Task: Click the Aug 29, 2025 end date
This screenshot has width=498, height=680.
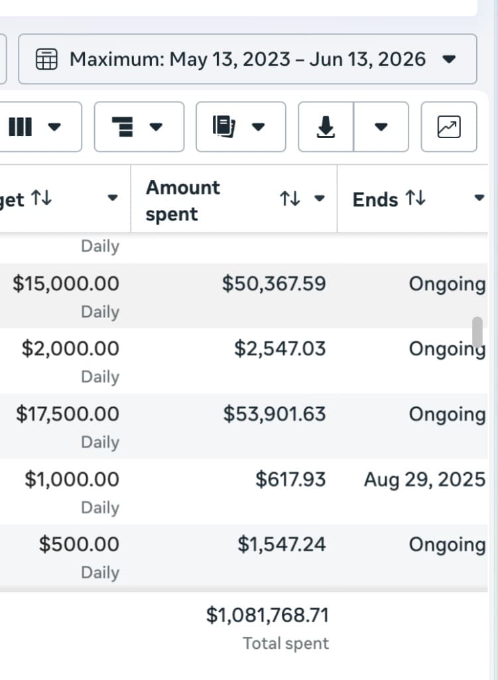Action: (424, 479)
